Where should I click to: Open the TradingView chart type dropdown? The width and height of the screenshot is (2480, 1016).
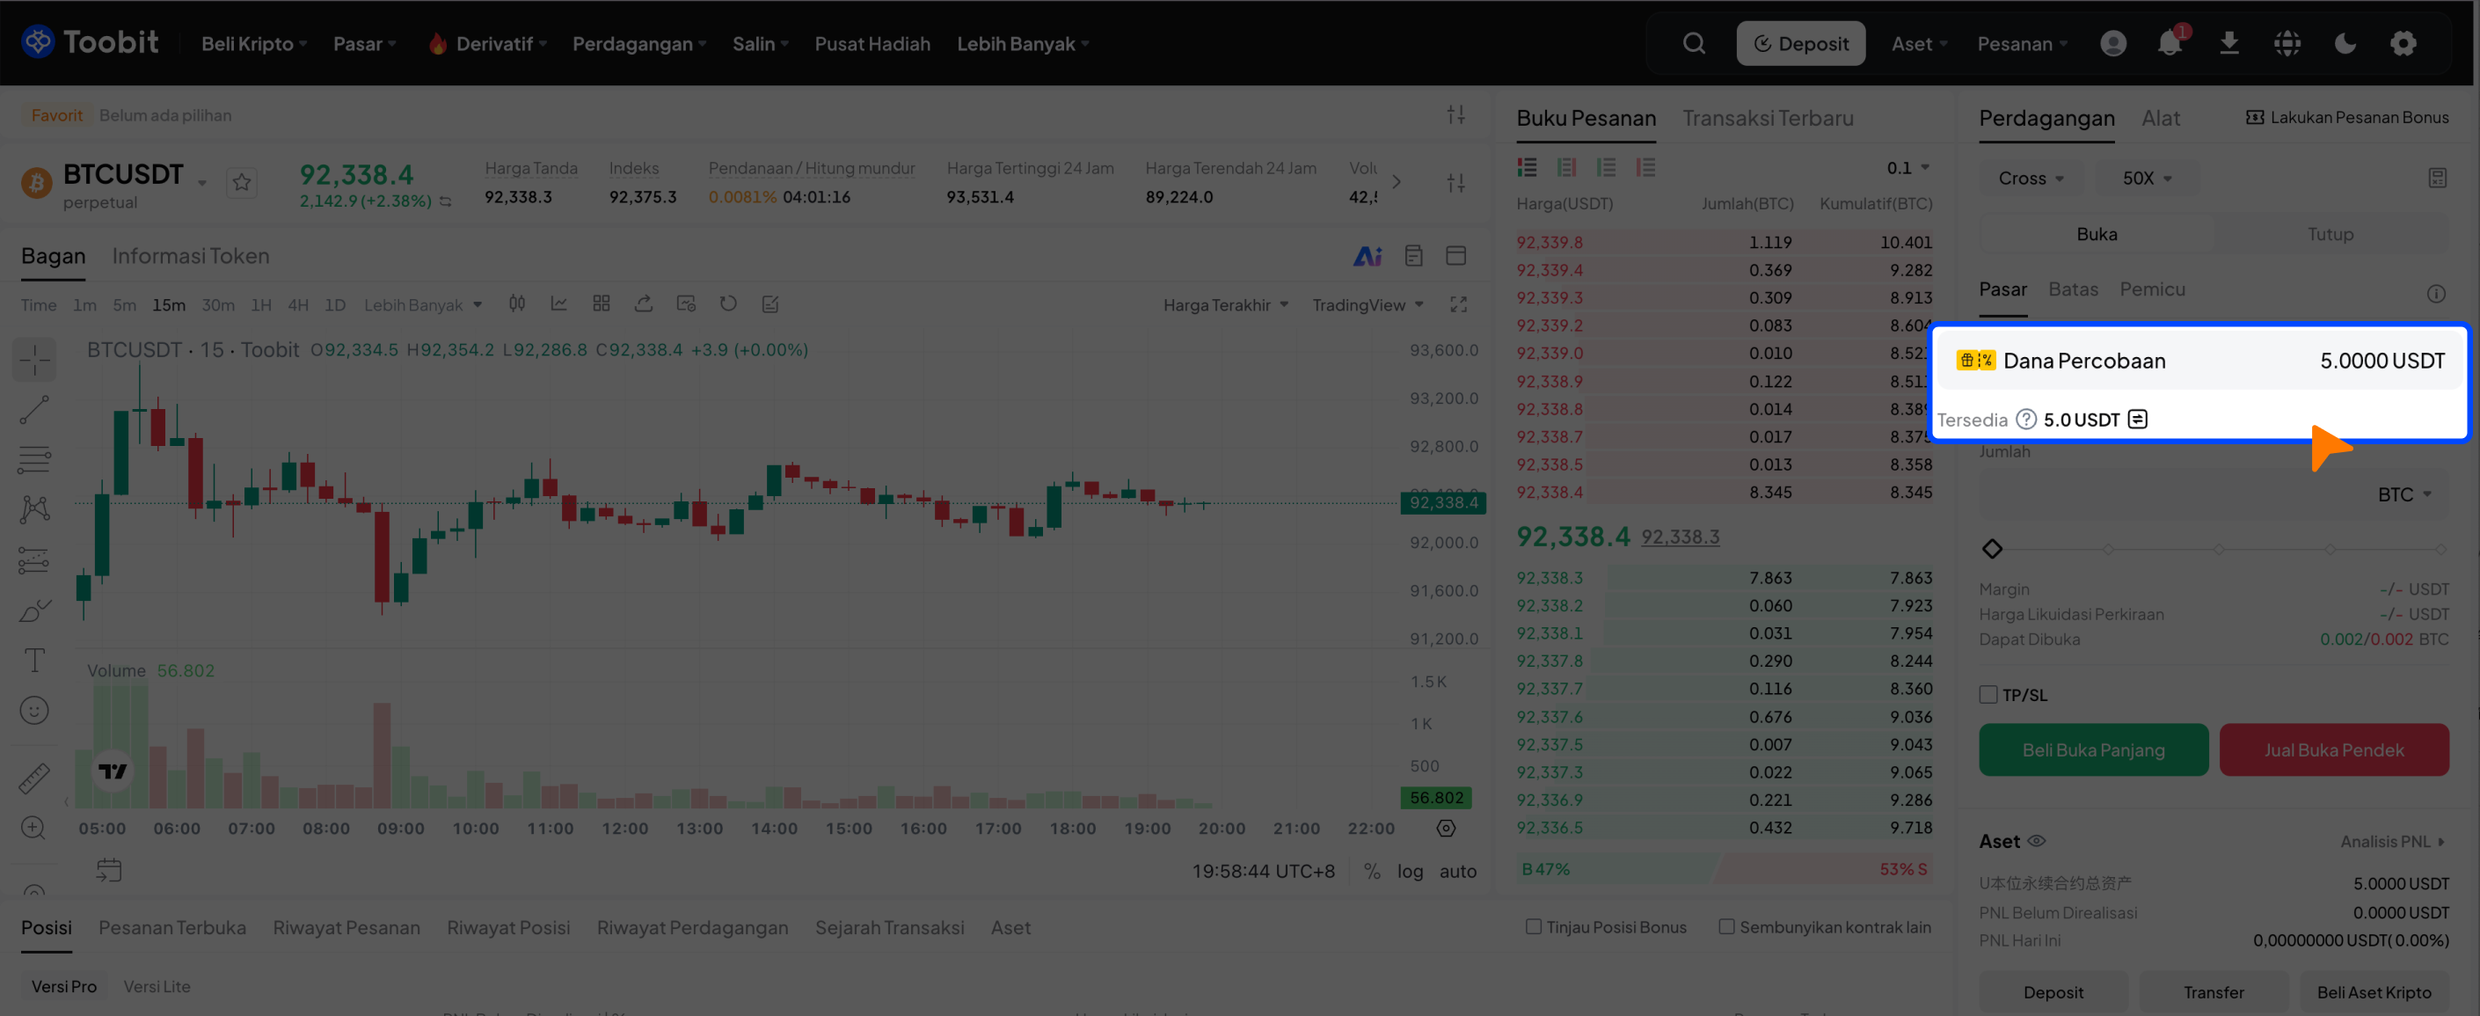[1368, 305]
